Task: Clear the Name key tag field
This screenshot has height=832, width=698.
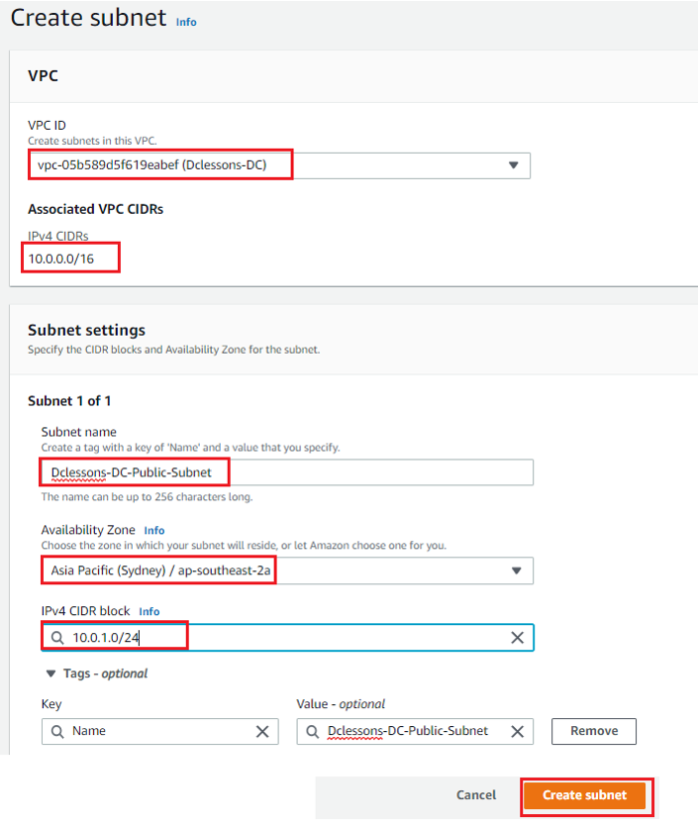Action: click(262, 731)
